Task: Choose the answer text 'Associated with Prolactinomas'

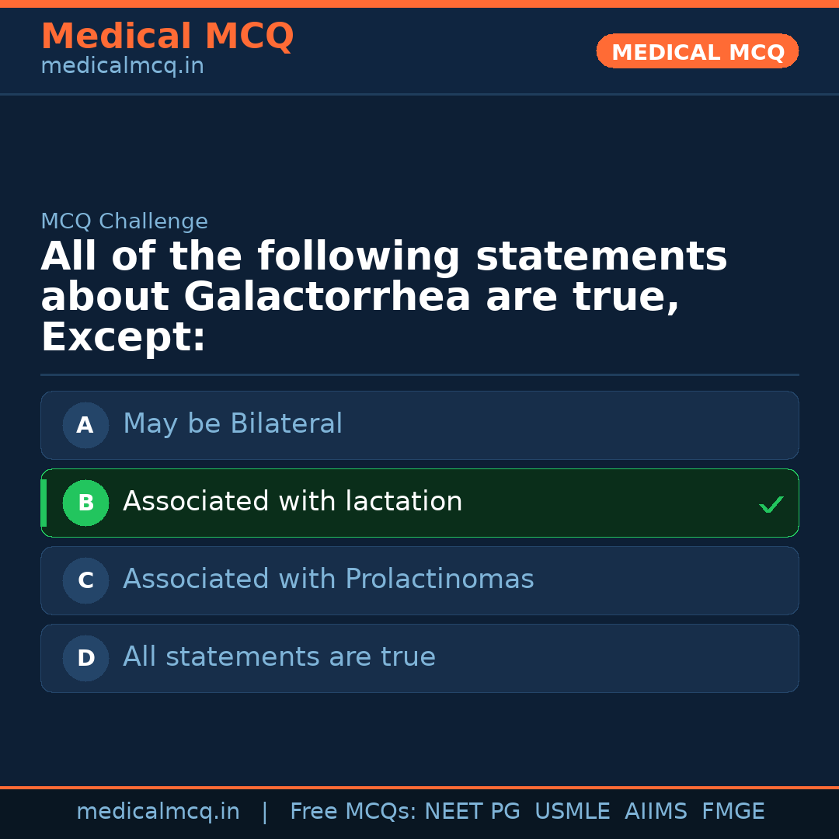Action: pos(328,580)
